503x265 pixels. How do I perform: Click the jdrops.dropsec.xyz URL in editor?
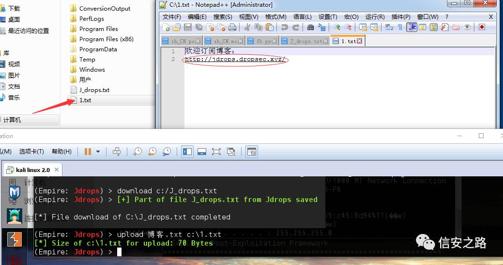click(235, 60)
